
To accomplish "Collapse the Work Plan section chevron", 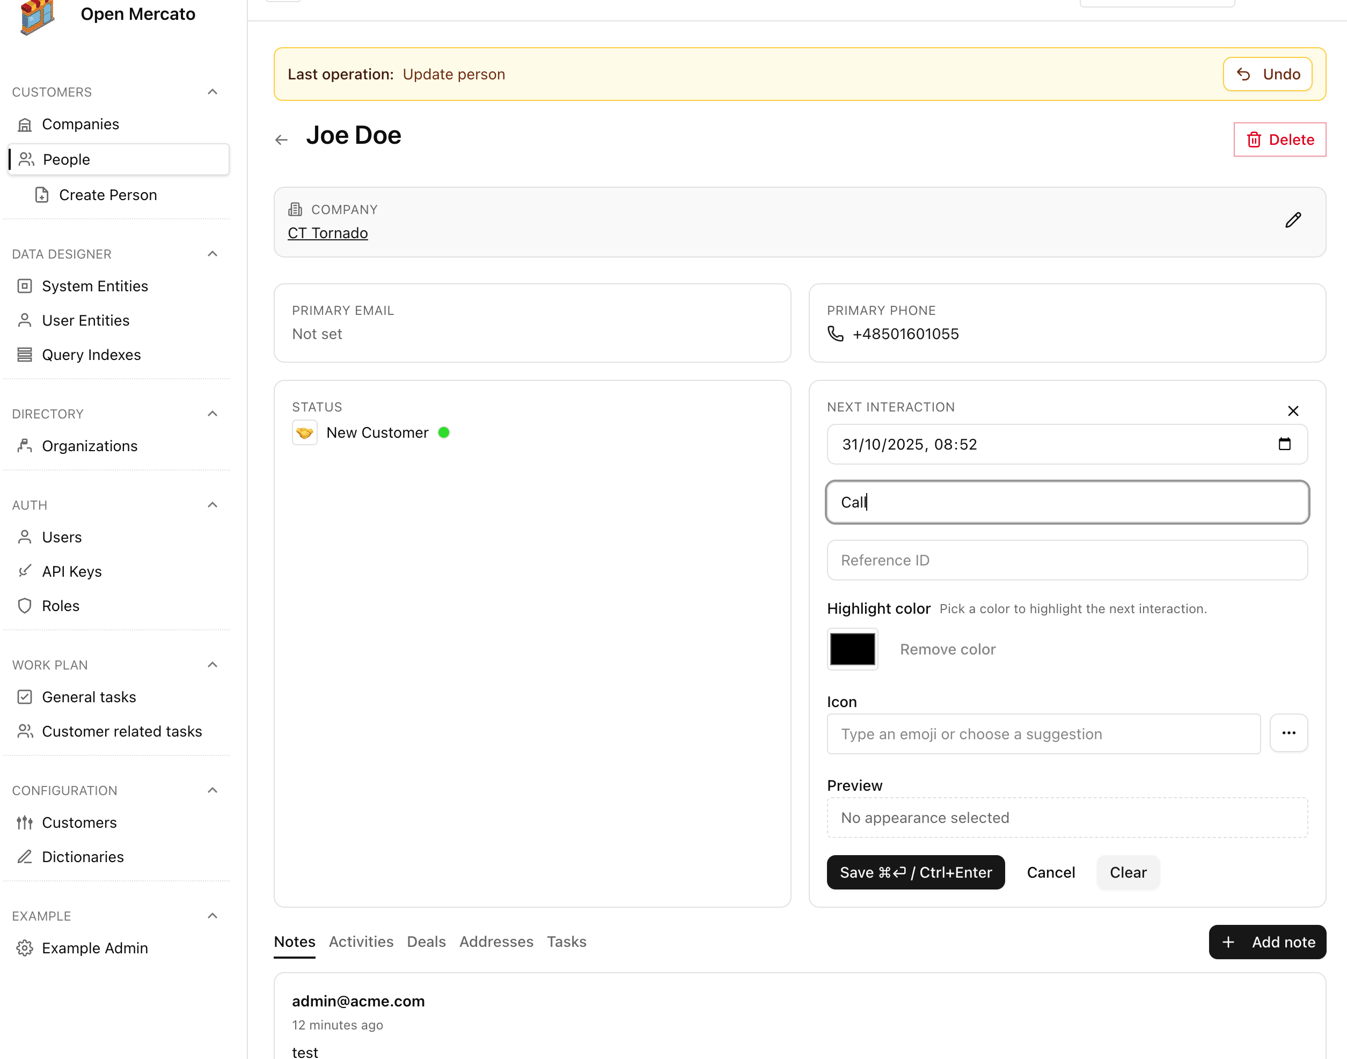I will pyautogui.click(x=212, y=665).
